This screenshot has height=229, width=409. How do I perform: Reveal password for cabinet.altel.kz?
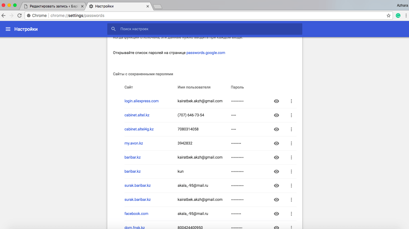point(276,115)
